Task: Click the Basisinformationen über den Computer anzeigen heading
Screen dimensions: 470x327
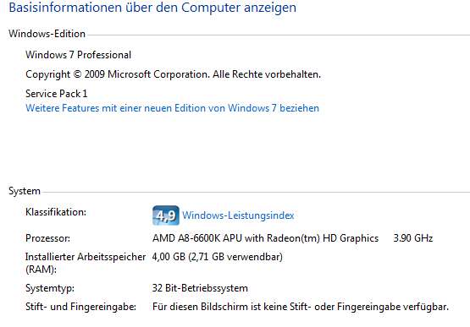Action: (152, 8)
